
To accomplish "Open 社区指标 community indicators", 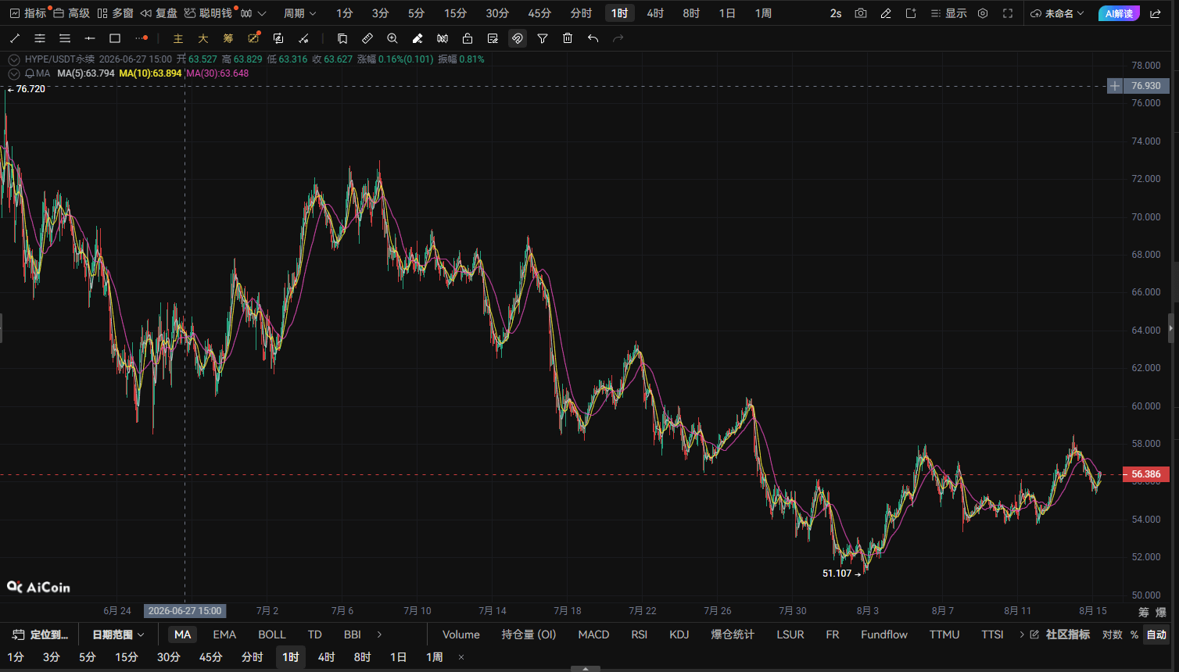I will coord(1060,634).
